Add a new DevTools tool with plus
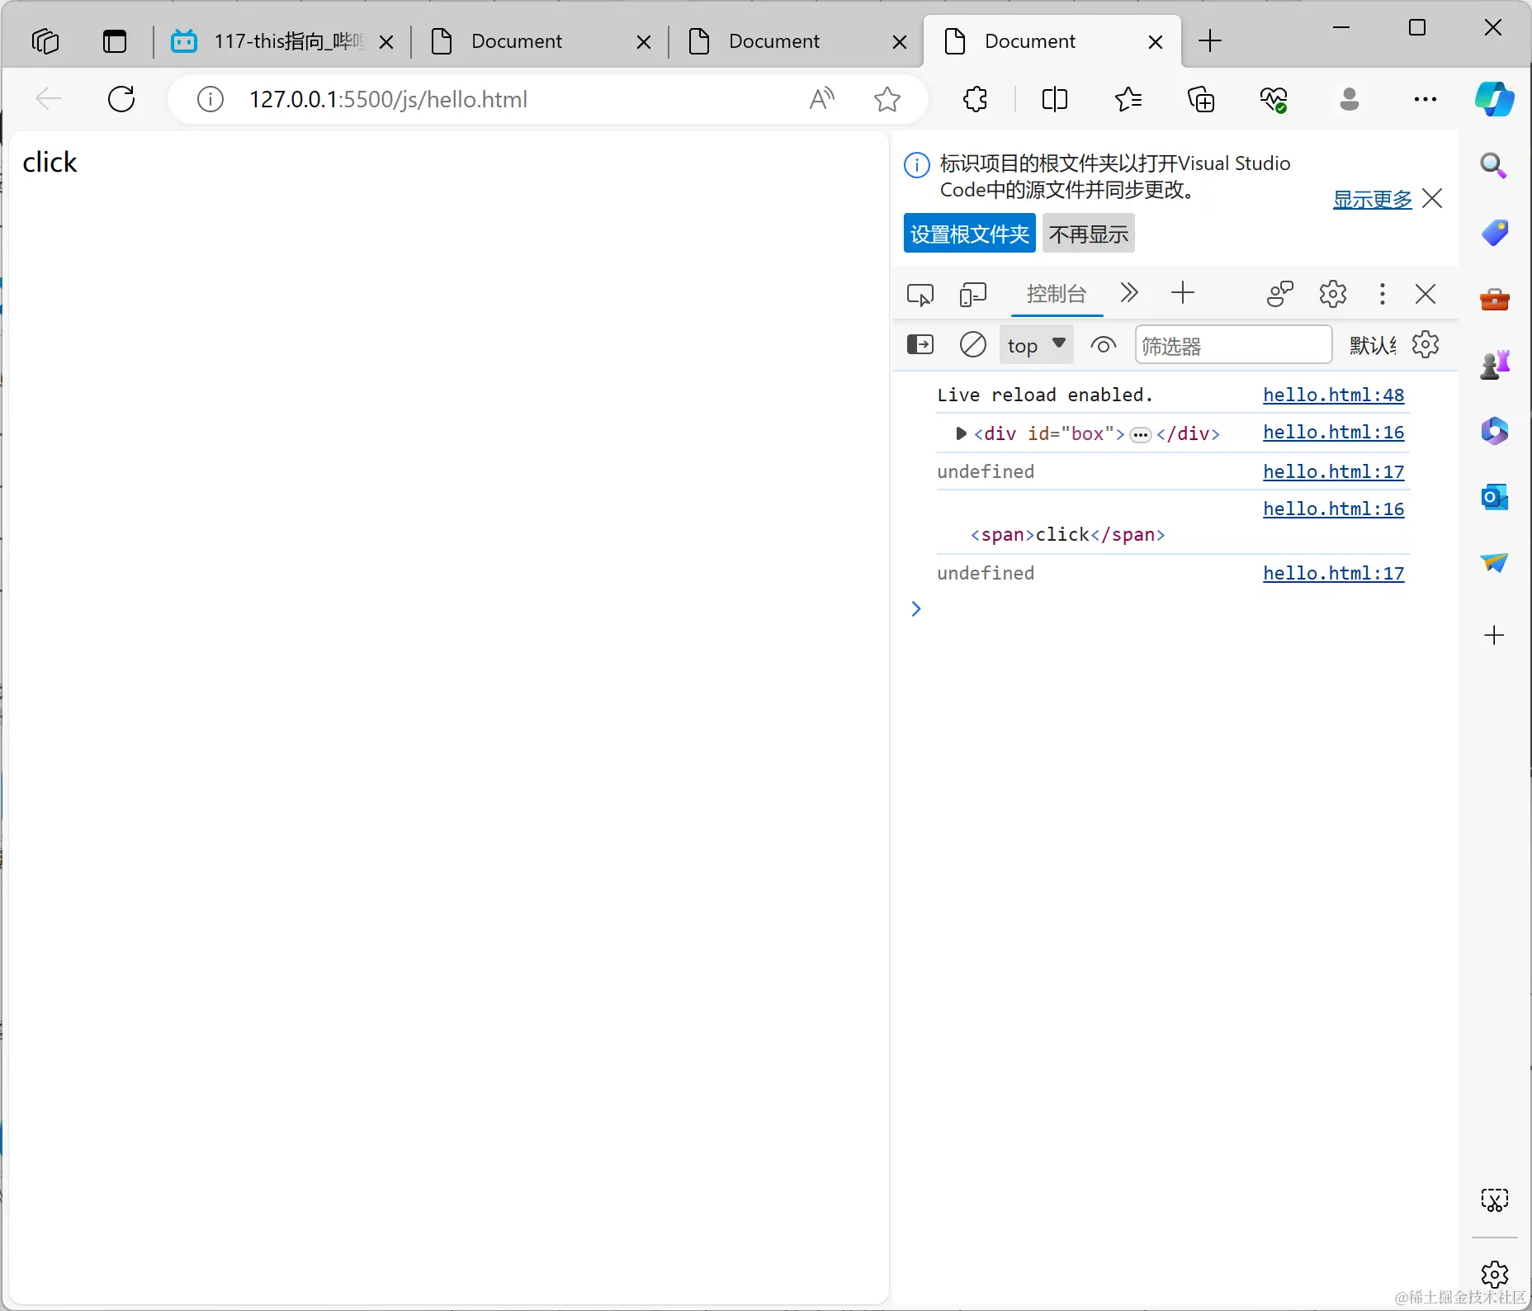Viewport: 1532px width, 1311px height. (1183, 293)
